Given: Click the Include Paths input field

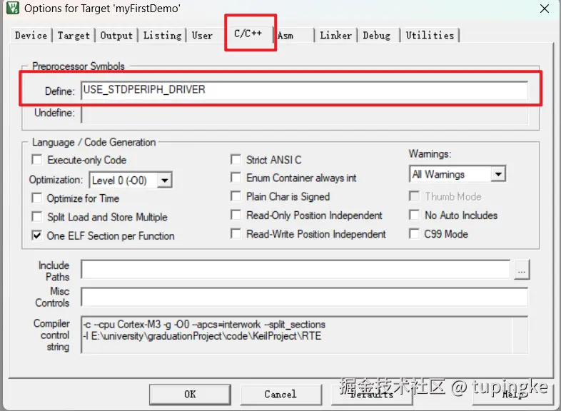Looking at the screenshot, I should [295, 269].
